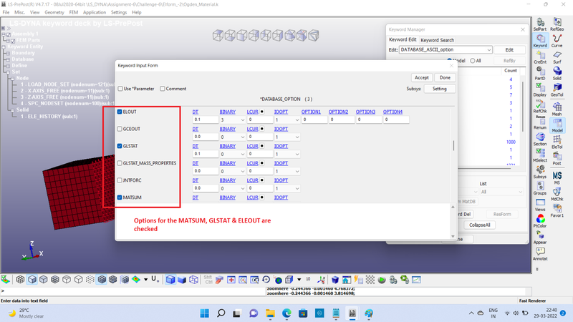Open the RefGeo tool
Screen dimensions: 573x322
(x=557, y=24)
